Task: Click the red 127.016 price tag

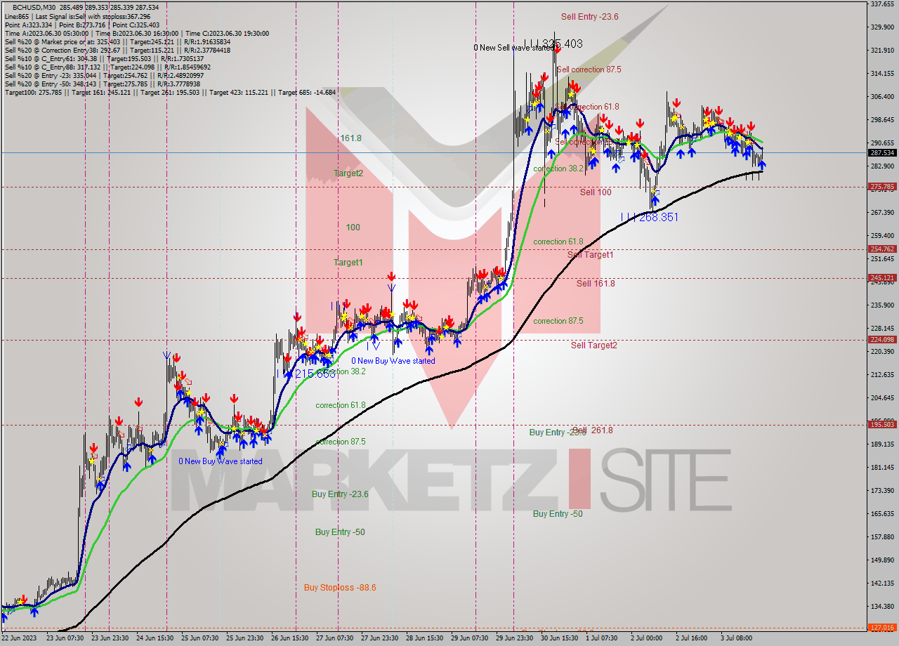Action: click(882, 628)
